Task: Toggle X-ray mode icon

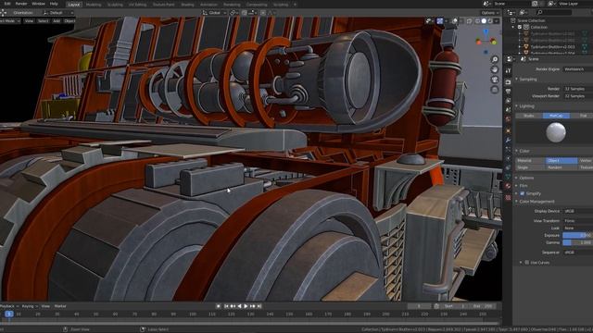Action: click(x=470, y=21)
